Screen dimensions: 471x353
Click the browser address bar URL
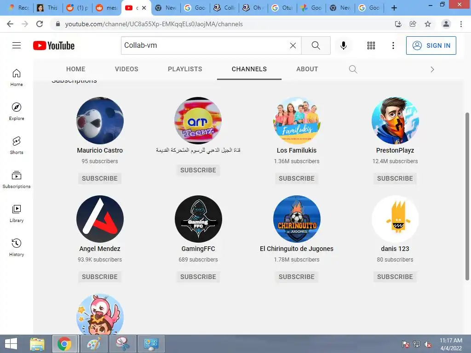154,24
